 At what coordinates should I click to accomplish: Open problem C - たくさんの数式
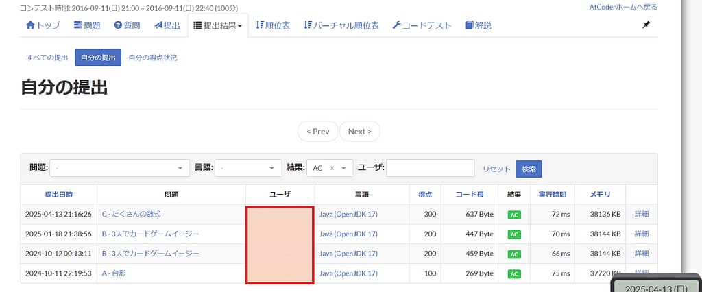coord(131,214)
